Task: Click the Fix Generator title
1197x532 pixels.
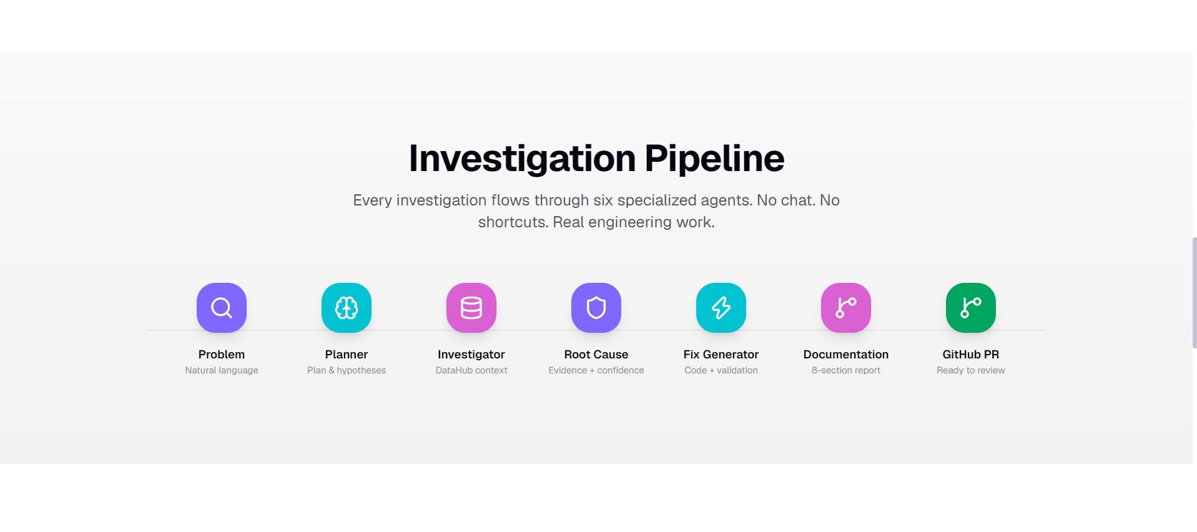Action: click(x=721, y=355)
